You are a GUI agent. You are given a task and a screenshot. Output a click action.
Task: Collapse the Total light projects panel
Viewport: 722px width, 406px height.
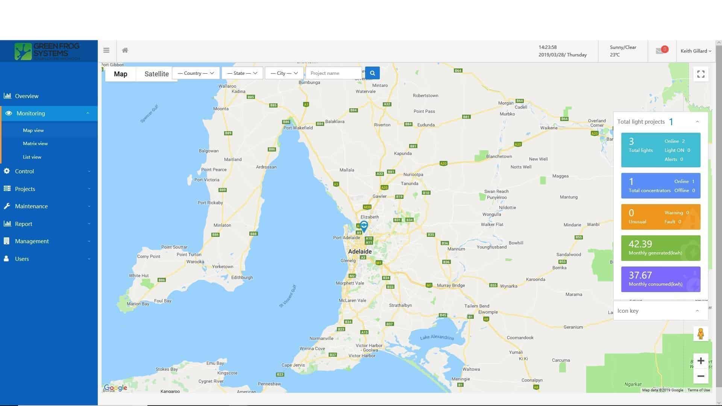point(697,122)
